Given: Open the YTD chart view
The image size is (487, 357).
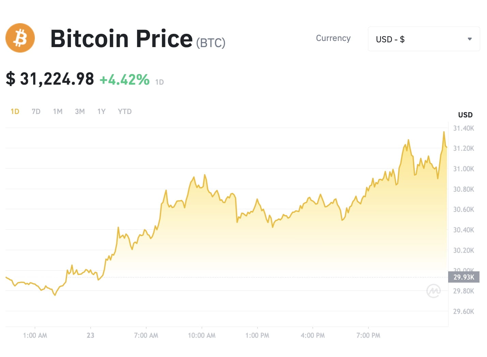Looking at the screenshot, I should point(124,111).
